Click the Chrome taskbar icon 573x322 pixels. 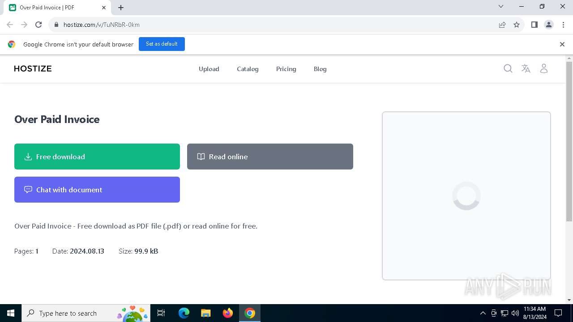pyautogui.click(x=250, y=313)
